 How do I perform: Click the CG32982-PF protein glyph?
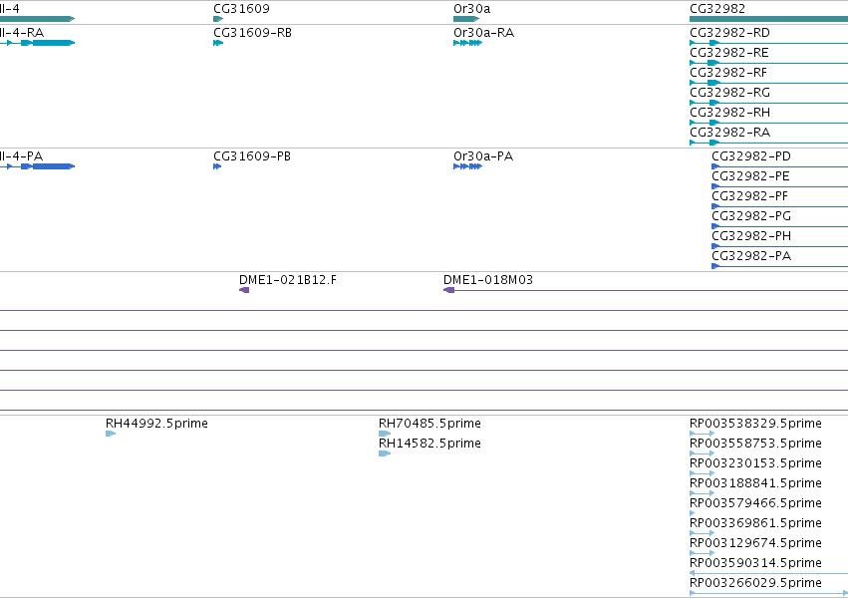[780, 206]
